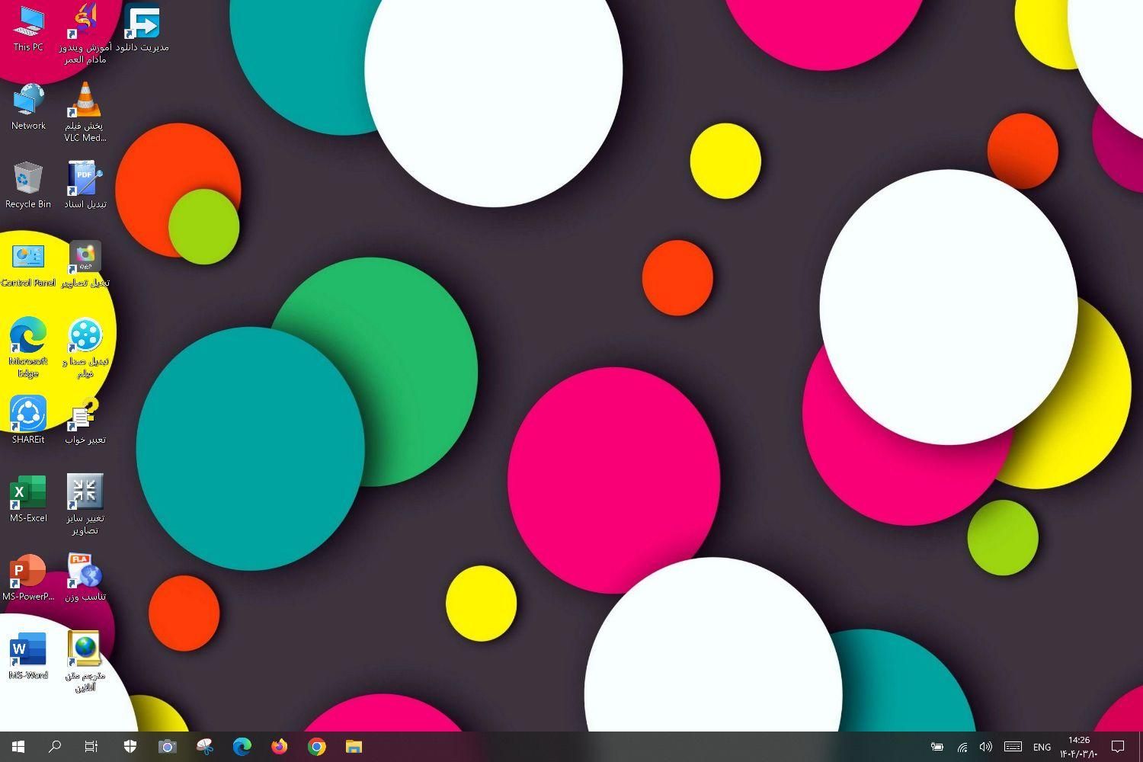This screenshot has width=1143, height=762.
Task: Select the تغییر سایز تصاویر shortcut
Action: (x=85, y=505)
